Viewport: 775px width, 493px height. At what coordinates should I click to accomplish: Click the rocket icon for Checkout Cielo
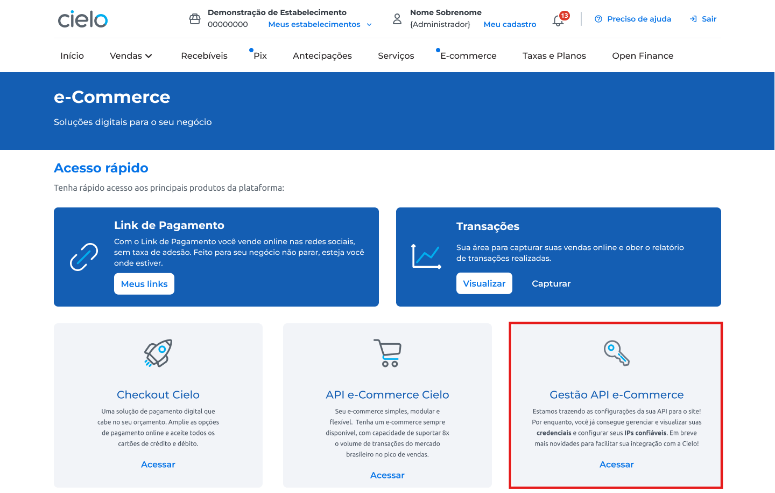(158, 353)
